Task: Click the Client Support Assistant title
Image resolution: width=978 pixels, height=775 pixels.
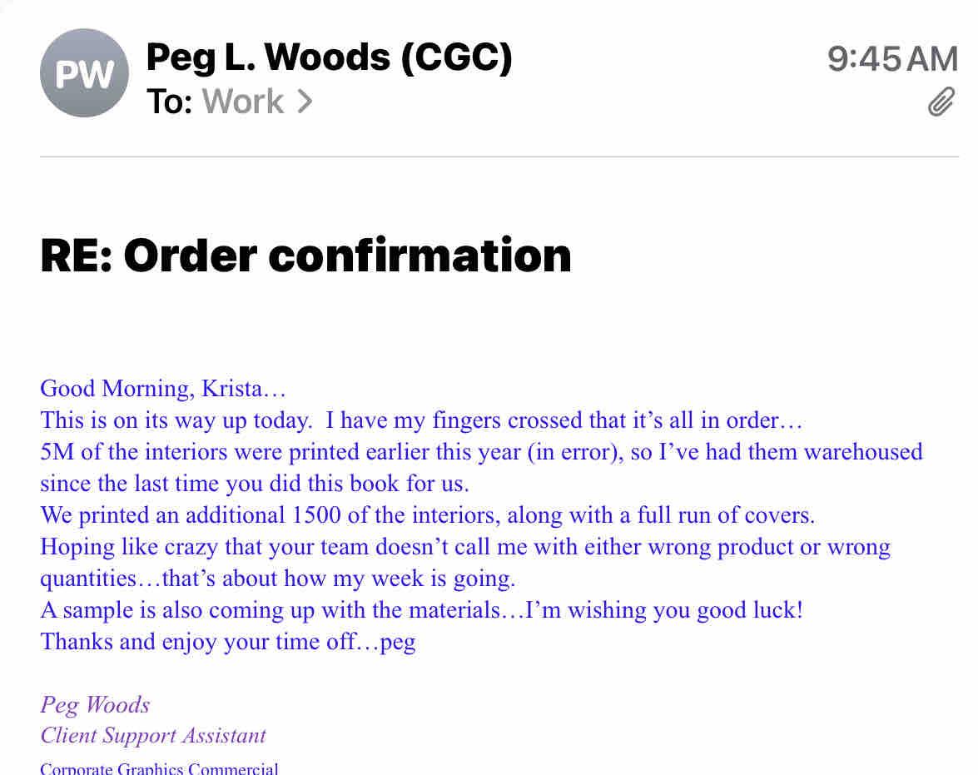Action: point(153,736)
